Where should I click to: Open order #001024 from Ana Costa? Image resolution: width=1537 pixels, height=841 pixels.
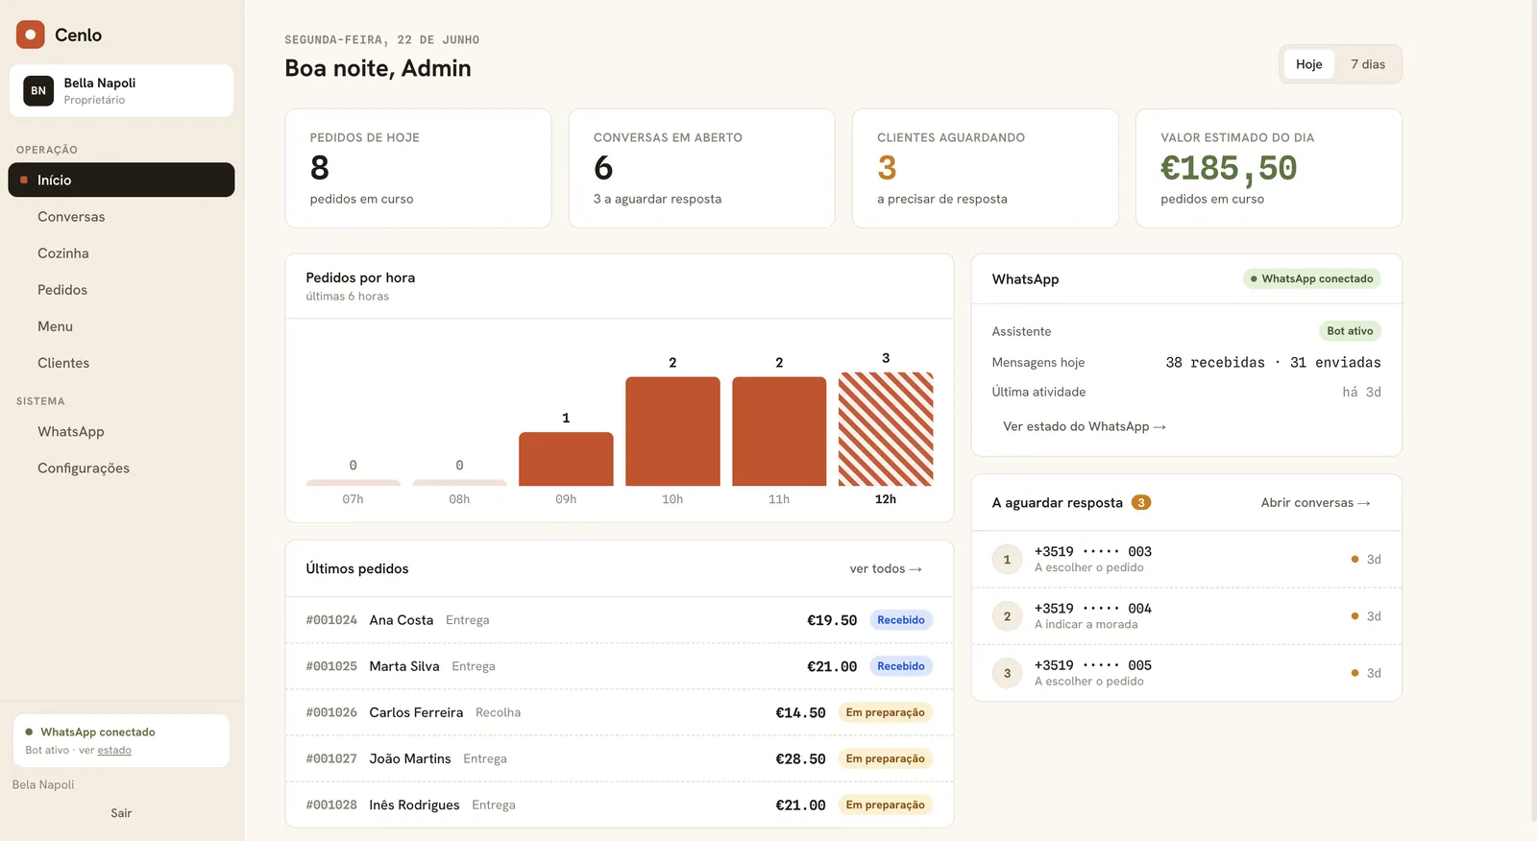point(620,620)
